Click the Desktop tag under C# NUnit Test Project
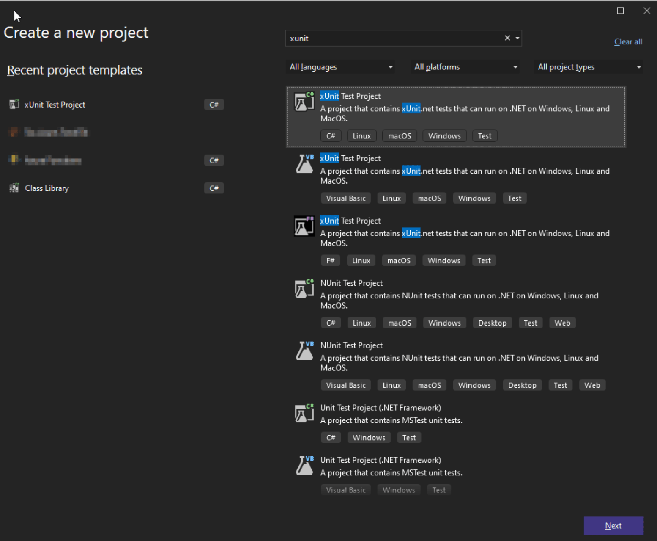Image resolution: width=657 pixels, height=541 pixels. [493, 323]
